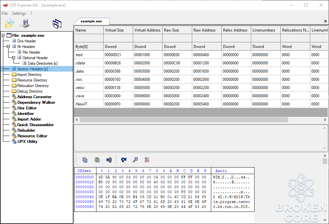Click the hex view vertical scrollbar thumb
This screenshot has height=224, width=329.
click(x=325, y=161)
